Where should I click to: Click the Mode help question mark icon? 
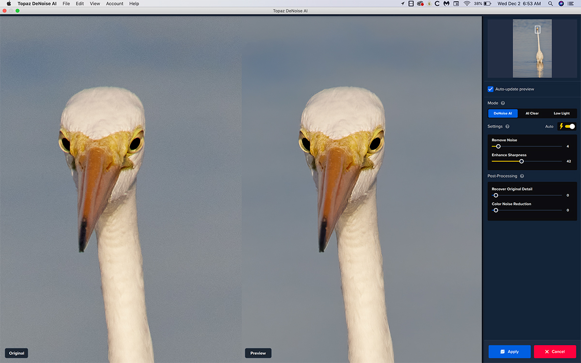tap(503, 103)
